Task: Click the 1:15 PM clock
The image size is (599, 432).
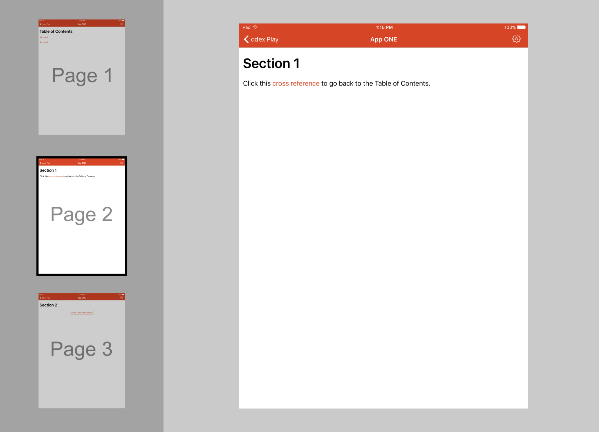Action: pyautogui.click(x=384, y=27)
